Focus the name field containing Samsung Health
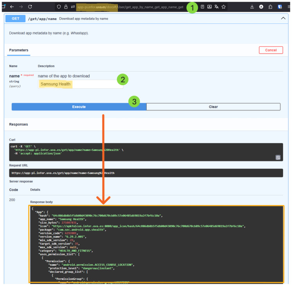 click(81, 84)
